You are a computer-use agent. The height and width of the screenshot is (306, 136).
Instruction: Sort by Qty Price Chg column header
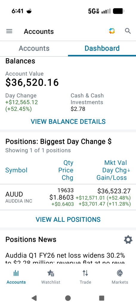pyautogui.click(x=66, y=170)
